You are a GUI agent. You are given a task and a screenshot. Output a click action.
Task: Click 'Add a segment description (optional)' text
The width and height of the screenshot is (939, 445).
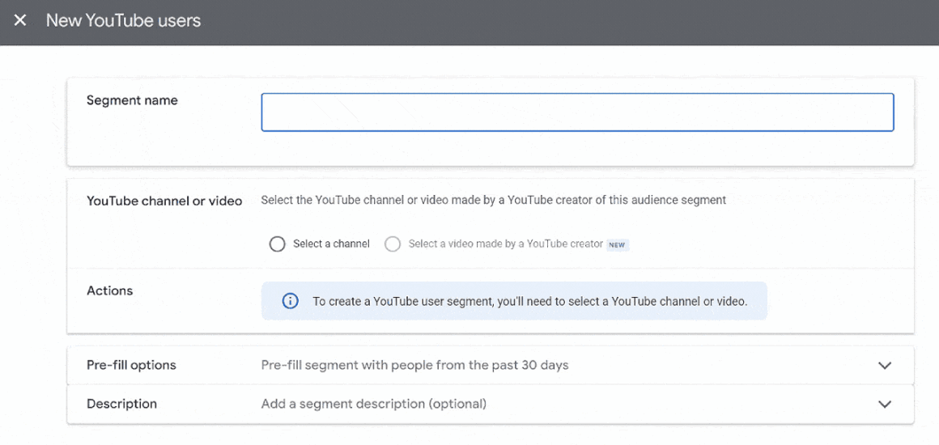pos(374,405)
